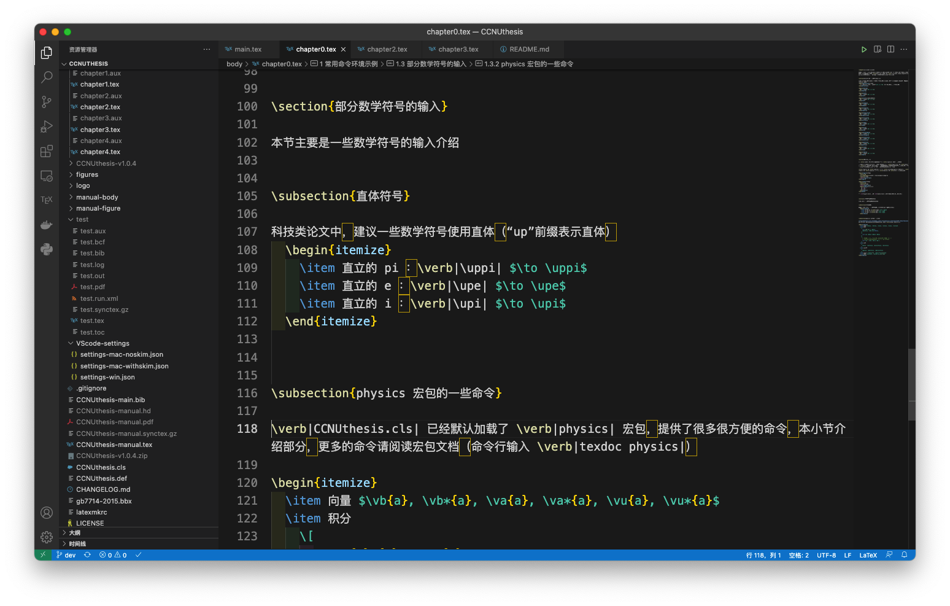Image resolution: width=950 pixels, height=606 pixels.
Task: Open settings-win.json file
Action: [107, 377]
